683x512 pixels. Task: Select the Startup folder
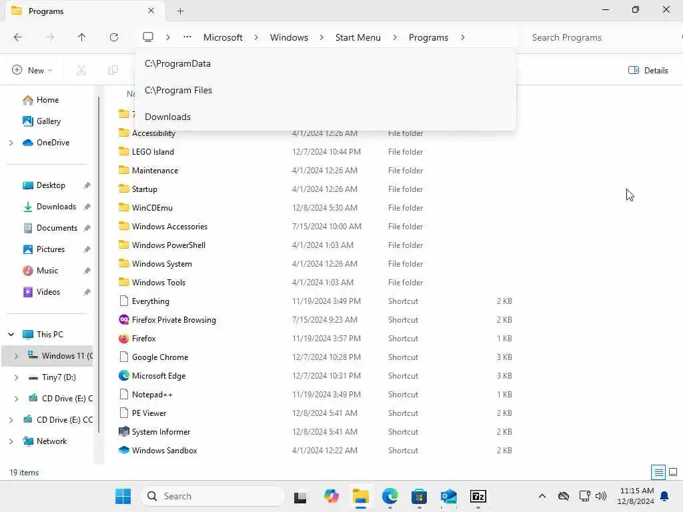click(x=145, y=189)
